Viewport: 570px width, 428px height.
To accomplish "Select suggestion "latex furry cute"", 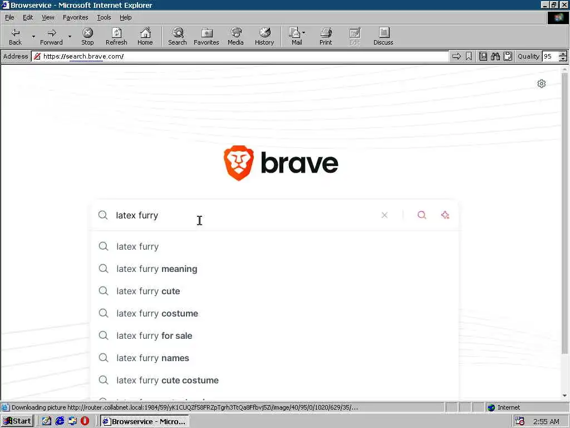I will 275,291.
